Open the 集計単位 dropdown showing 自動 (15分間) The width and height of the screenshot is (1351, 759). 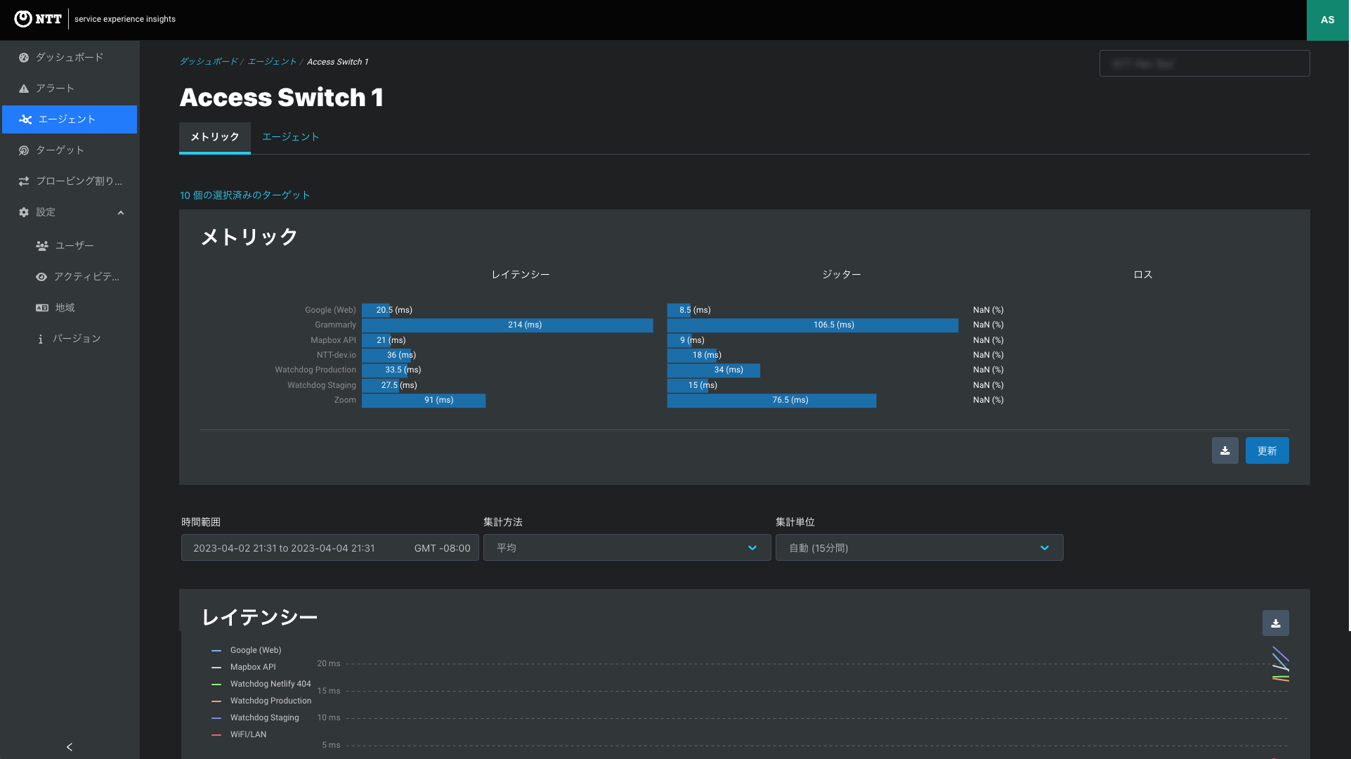point(919,547)
